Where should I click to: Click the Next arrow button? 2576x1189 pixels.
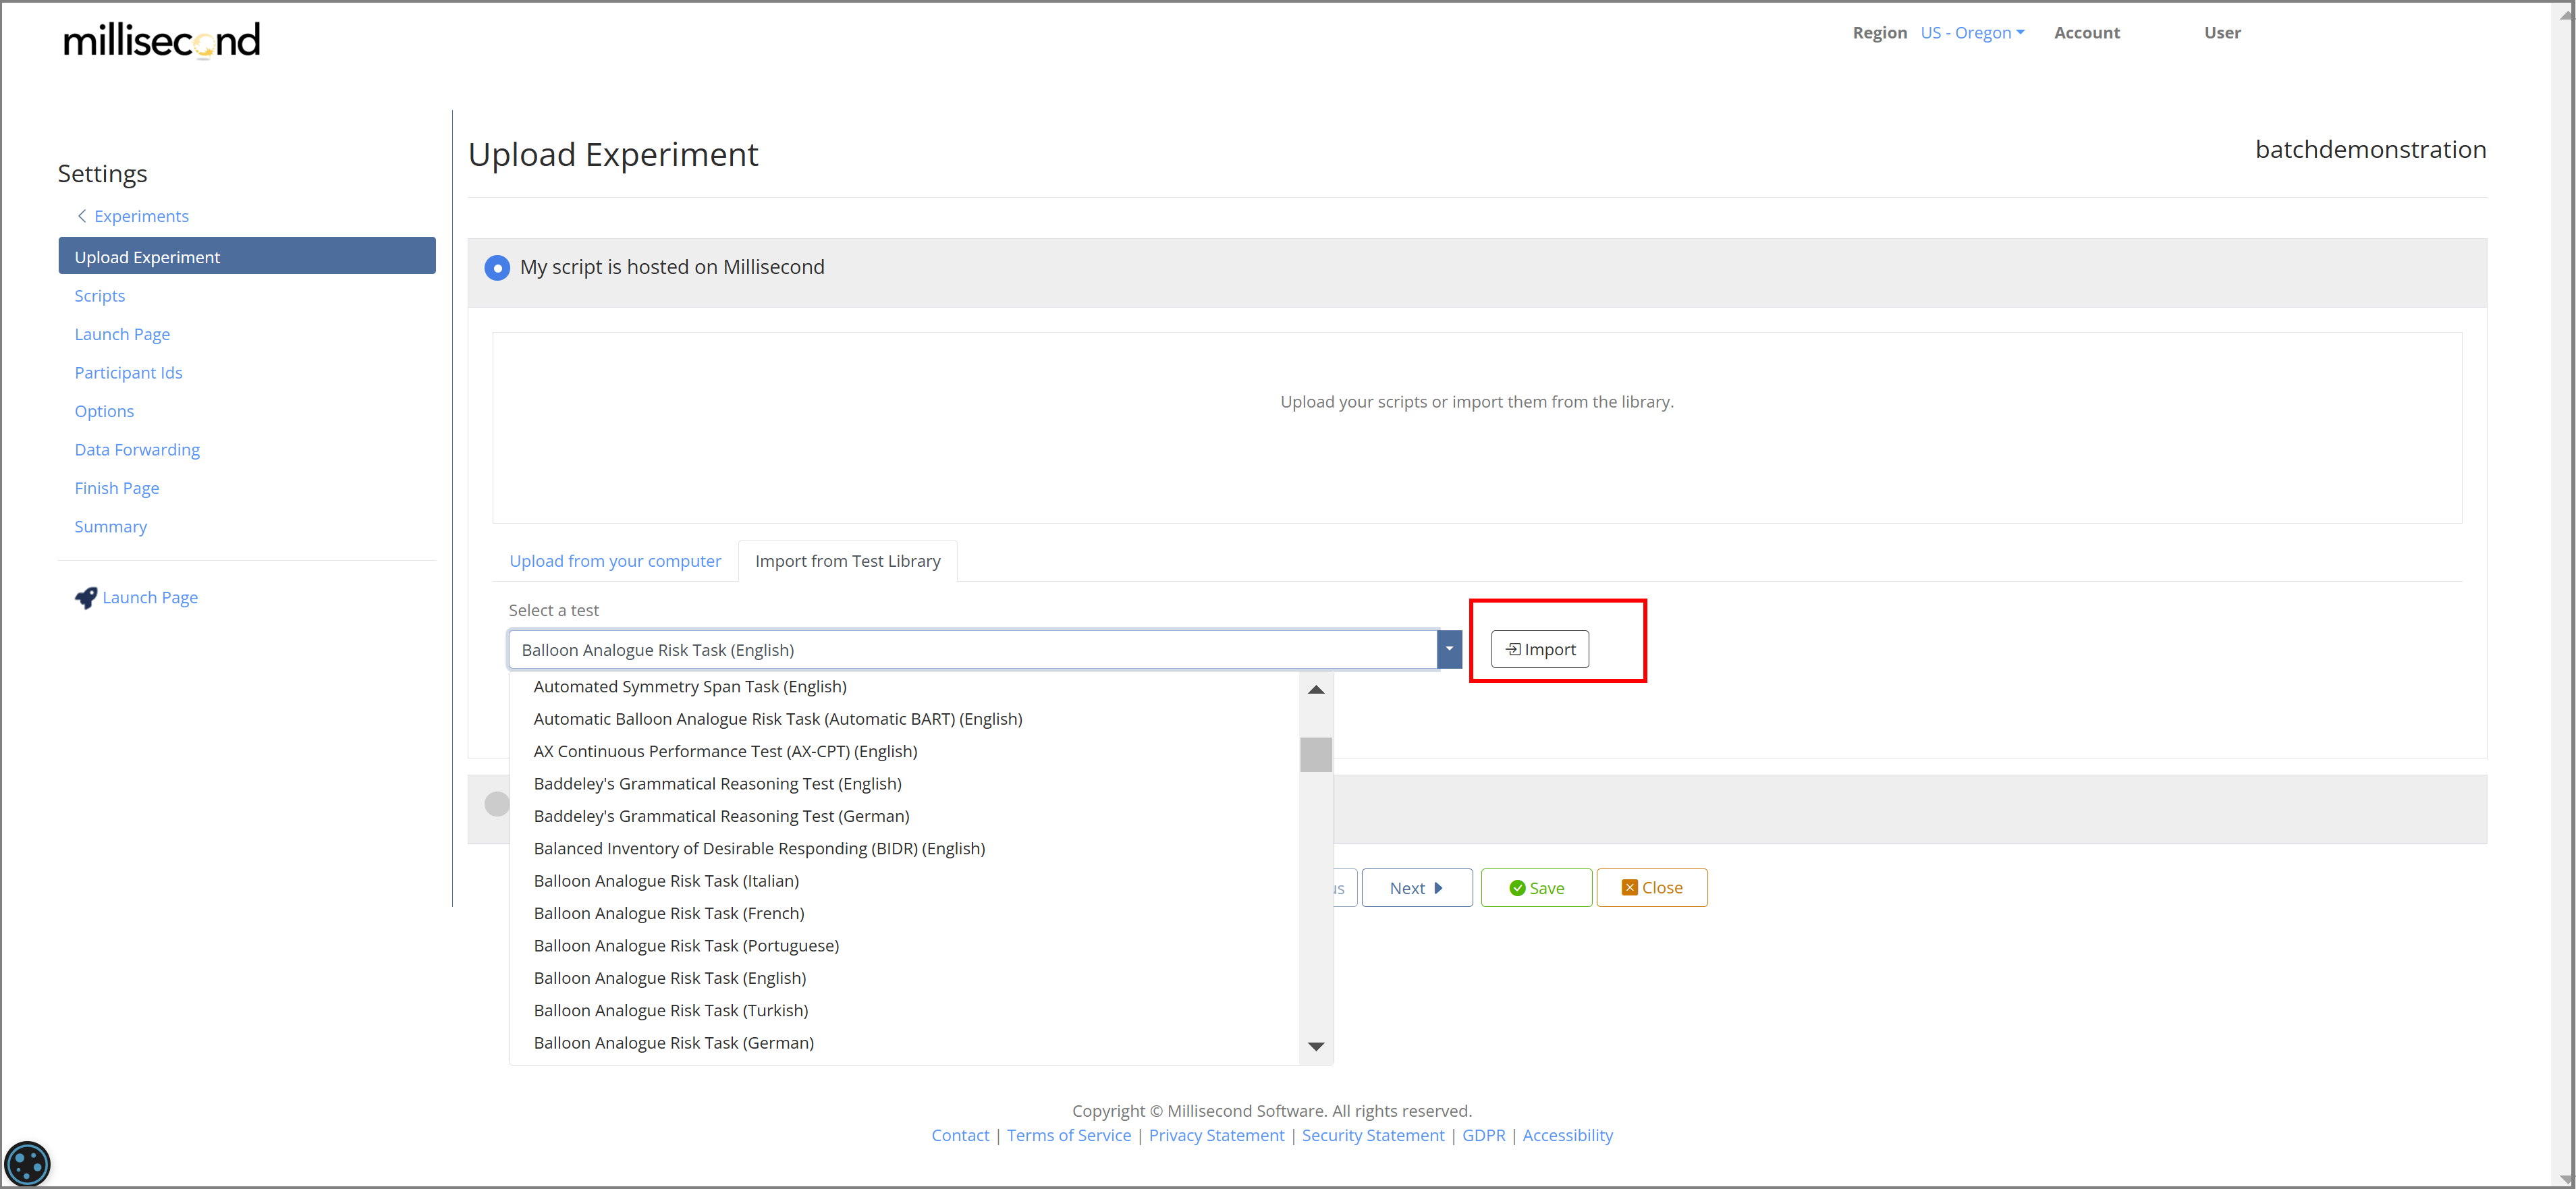[x=1416, y=888]
